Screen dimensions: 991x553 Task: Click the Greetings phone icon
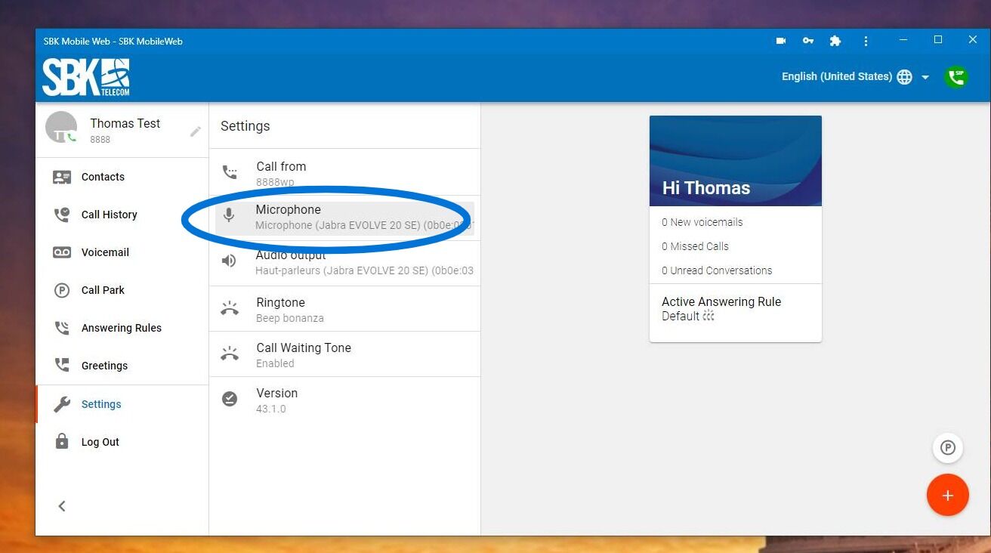point(62,366)
